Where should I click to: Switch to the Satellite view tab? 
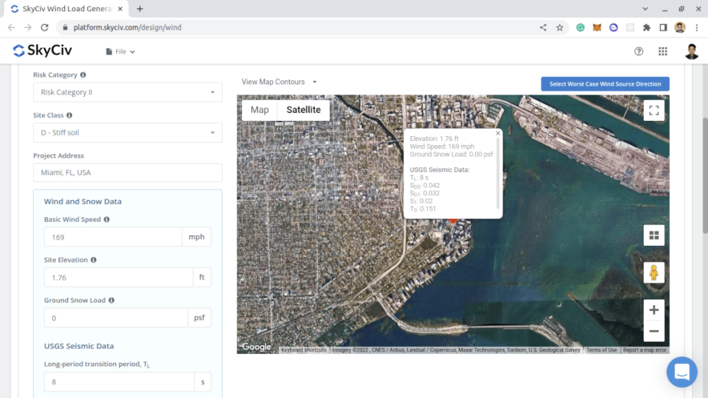click(304, 110)
